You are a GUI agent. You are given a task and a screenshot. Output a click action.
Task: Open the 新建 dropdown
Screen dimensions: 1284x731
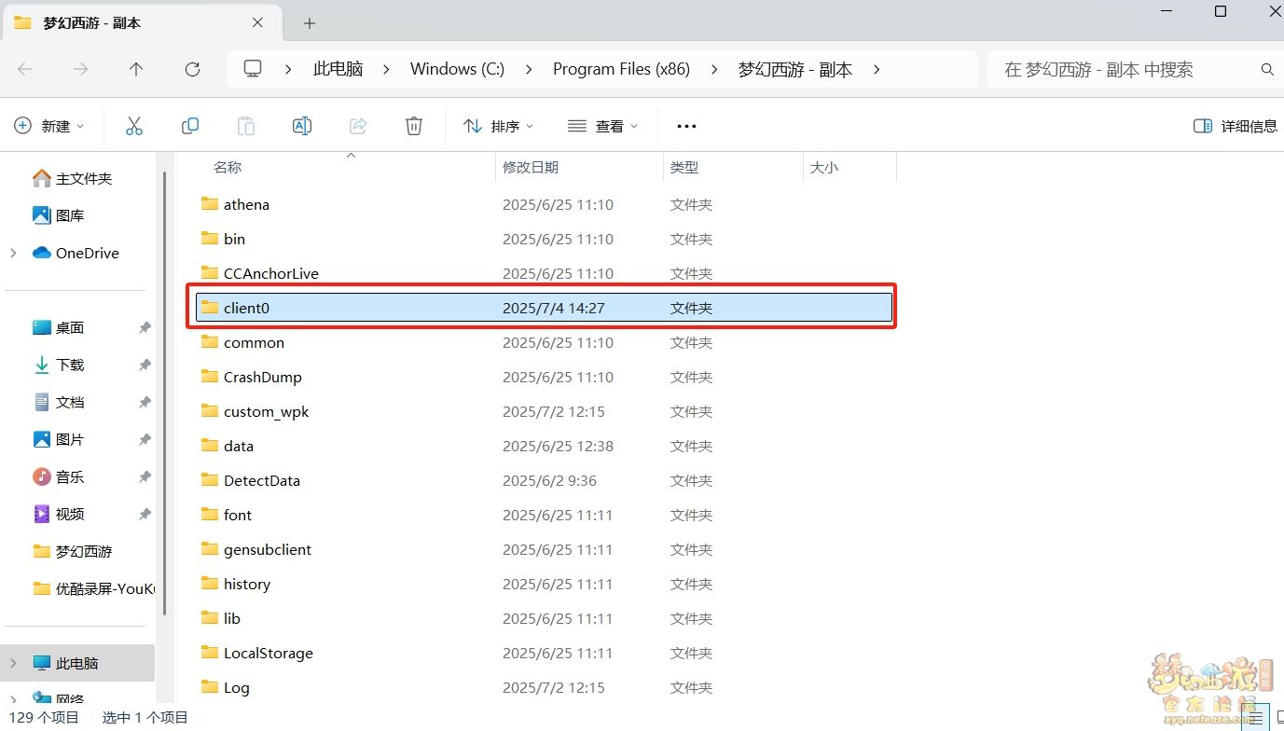(49, 126)
